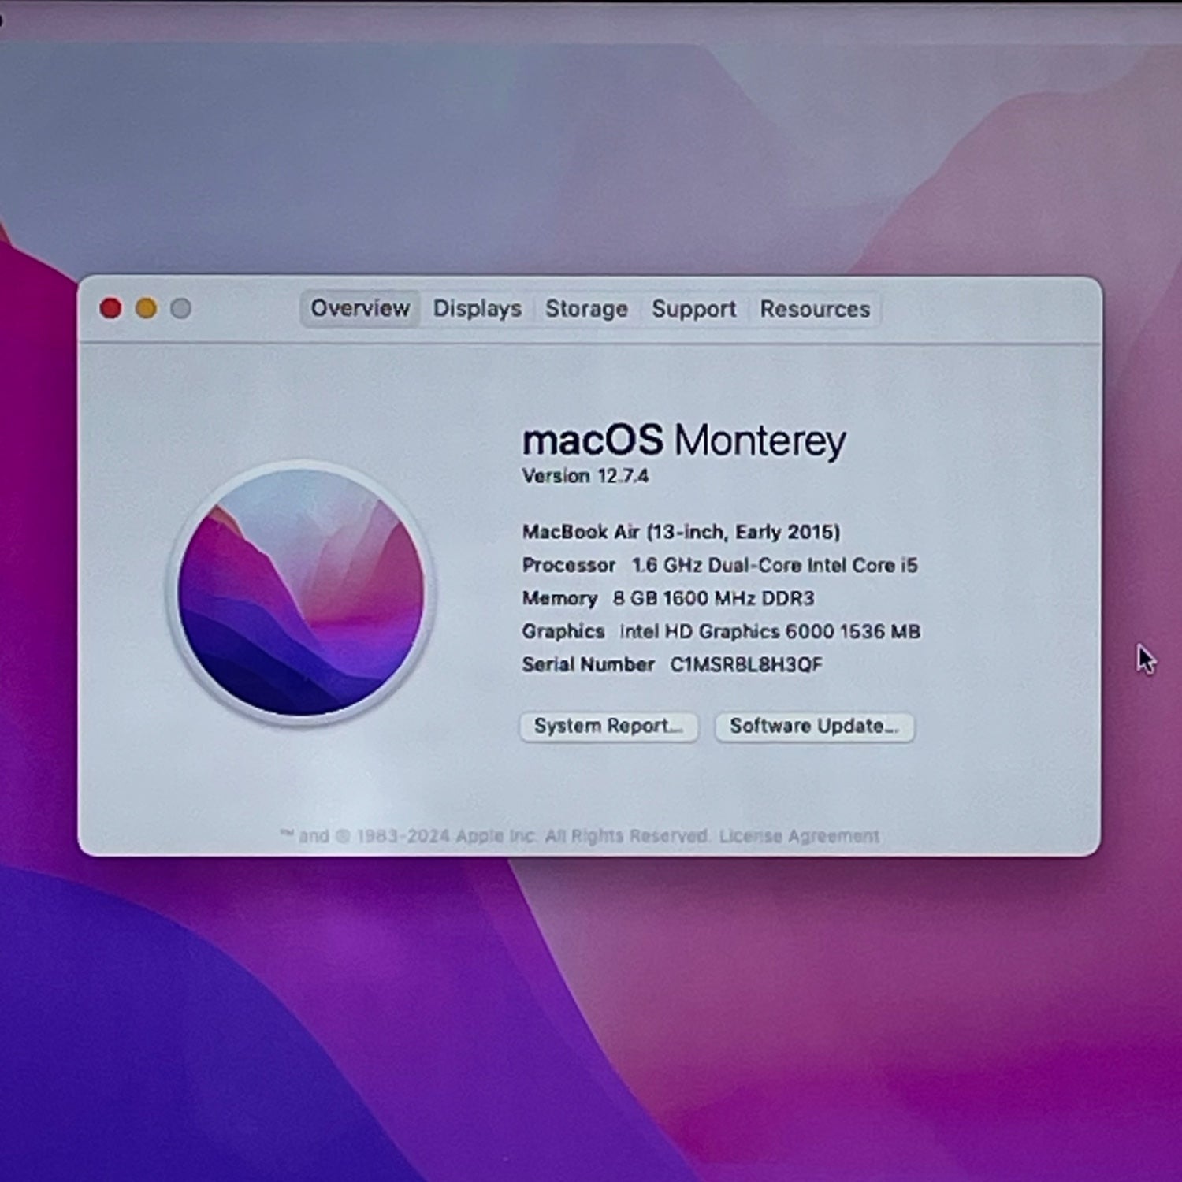Click the Graphics label
This screenshot has width=1182, height=1182.
coord(563,632)
